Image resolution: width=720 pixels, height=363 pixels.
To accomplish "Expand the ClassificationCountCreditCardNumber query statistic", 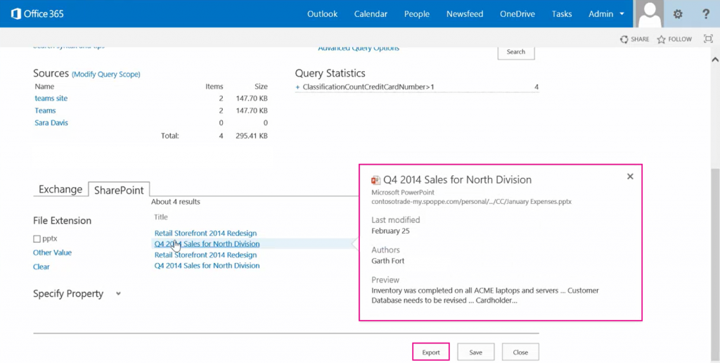I will 297,87.
